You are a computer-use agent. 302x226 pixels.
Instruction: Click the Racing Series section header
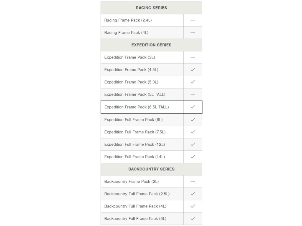coord(151,8)
